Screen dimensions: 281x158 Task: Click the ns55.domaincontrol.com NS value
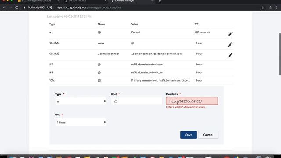(147, 65)
